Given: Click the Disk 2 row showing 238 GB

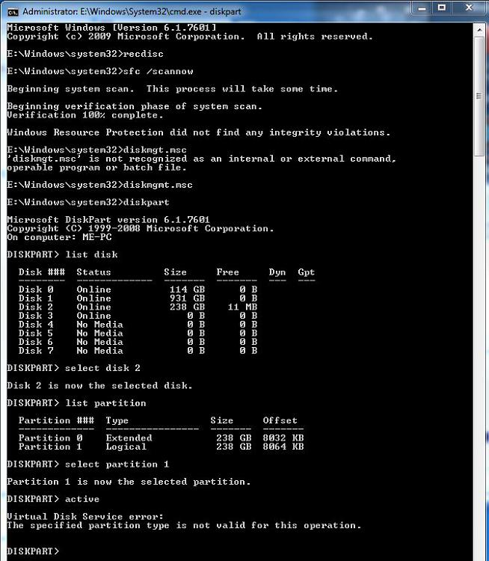Looking at the screenshot, I should 138,307.
